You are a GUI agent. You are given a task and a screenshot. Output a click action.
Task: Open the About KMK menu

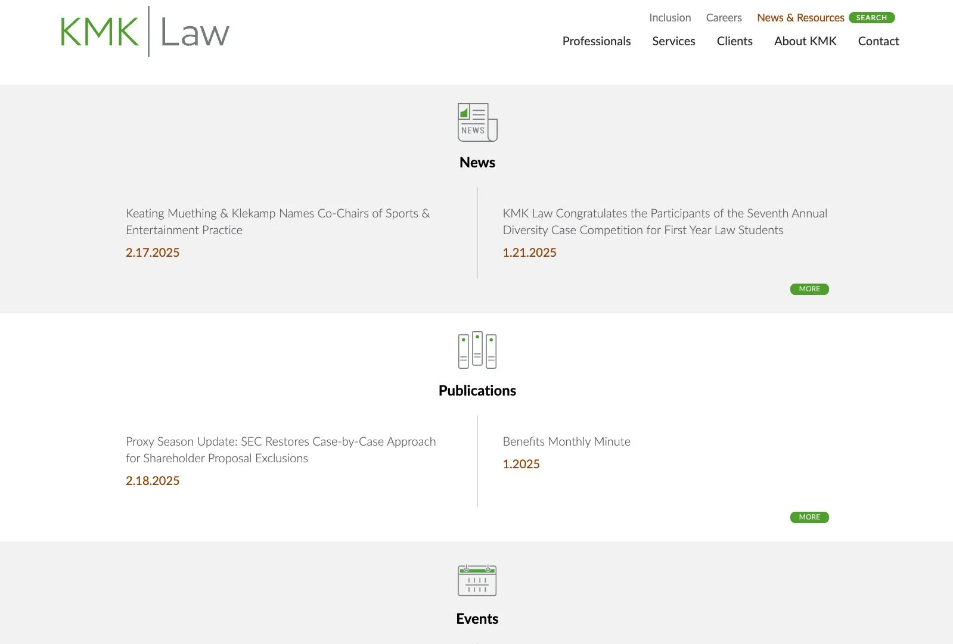pos(805,41)
